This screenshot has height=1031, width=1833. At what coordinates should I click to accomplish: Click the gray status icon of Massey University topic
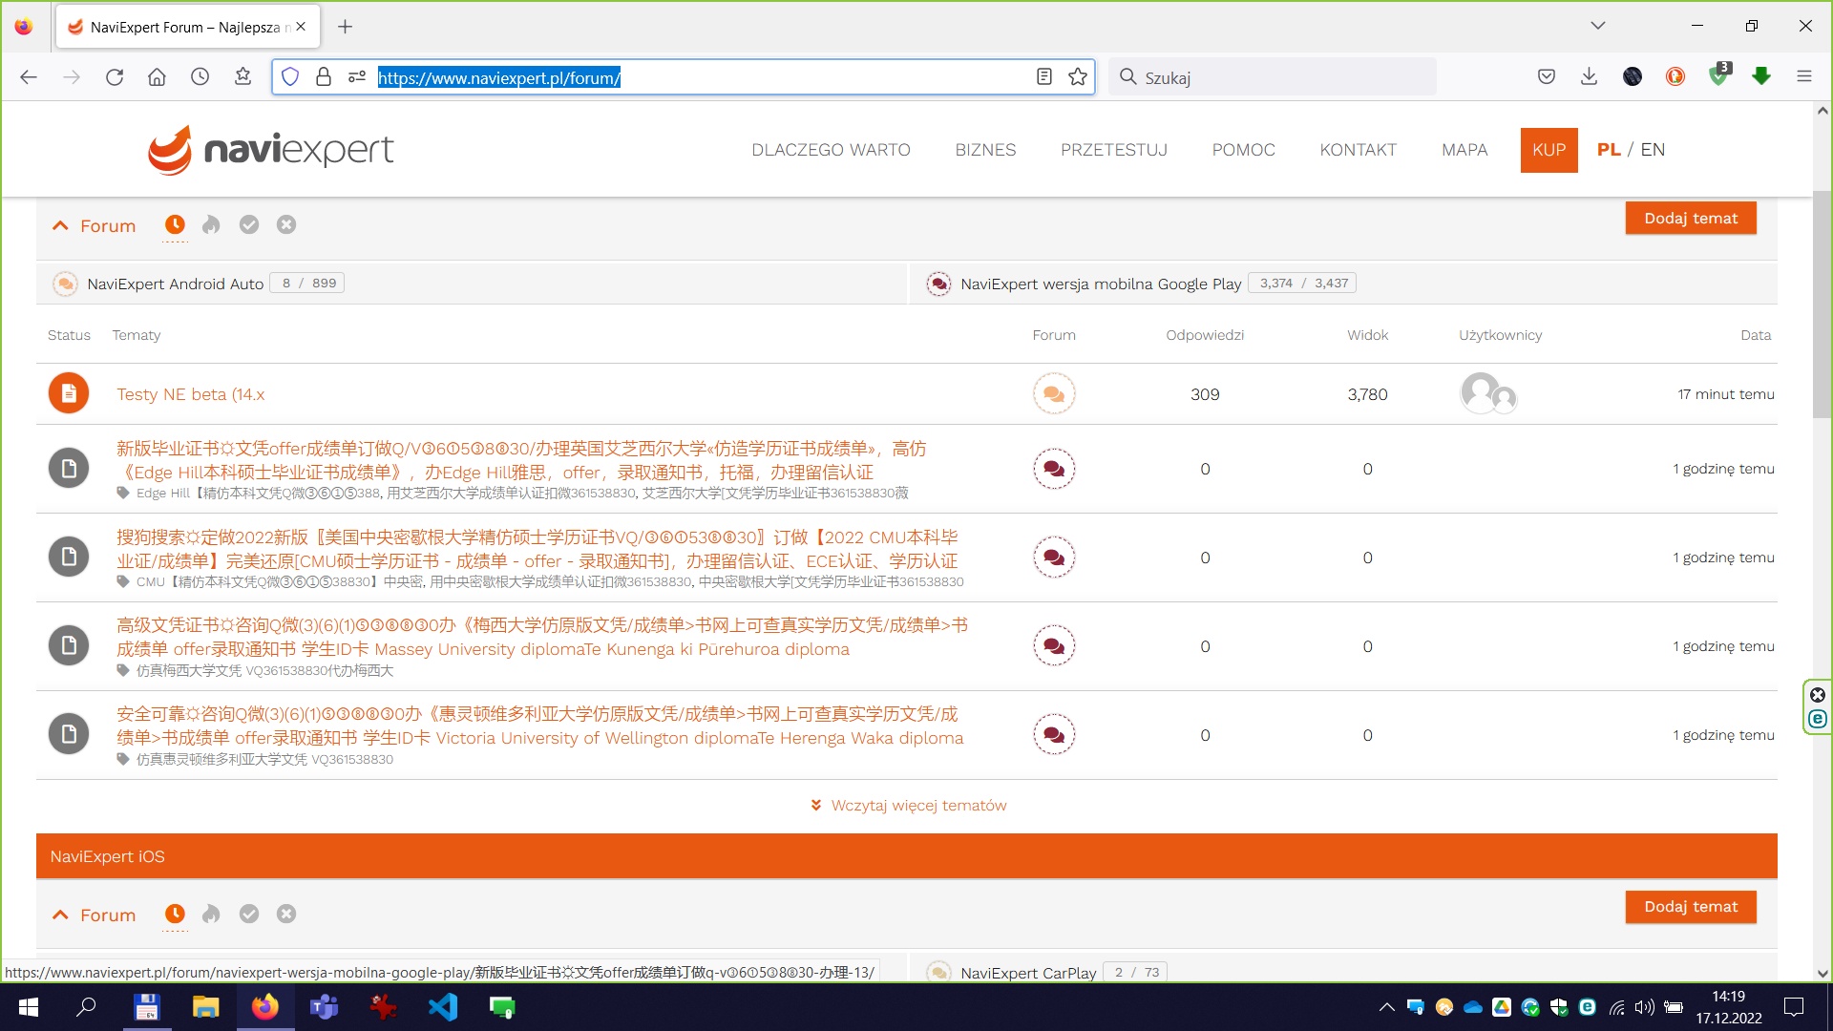[x=69, y=646]
